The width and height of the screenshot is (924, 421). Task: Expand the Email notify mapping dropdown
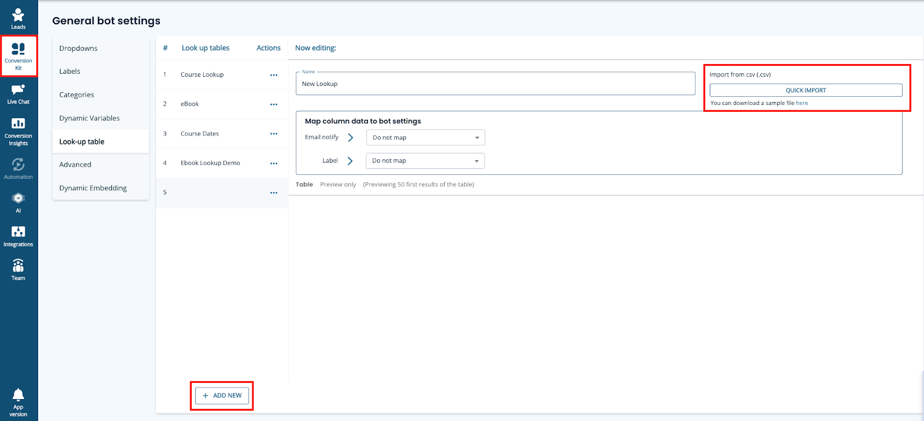426,137
